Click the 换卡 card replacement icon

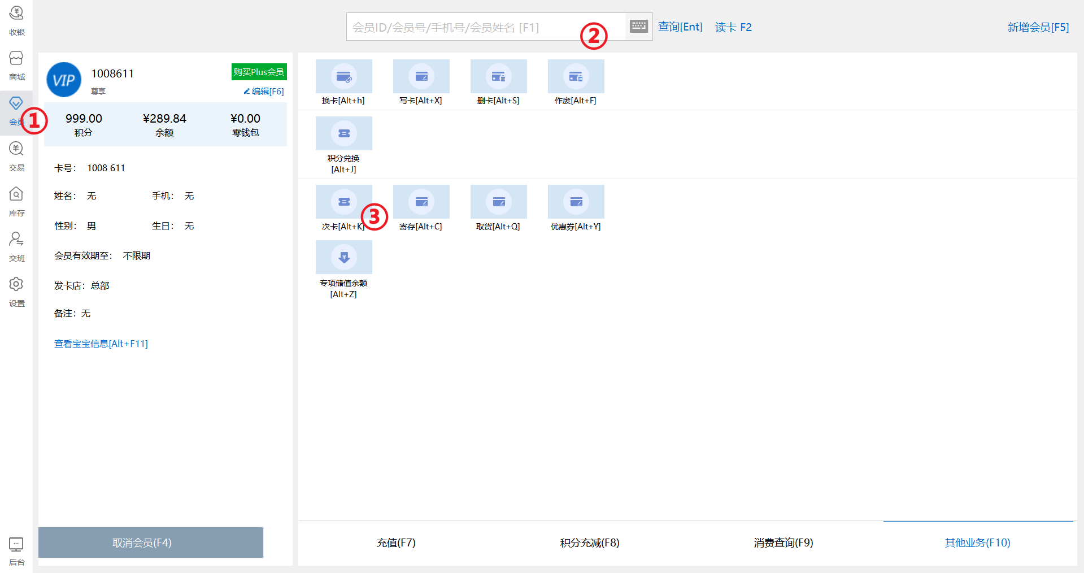(x=343, y=77)
